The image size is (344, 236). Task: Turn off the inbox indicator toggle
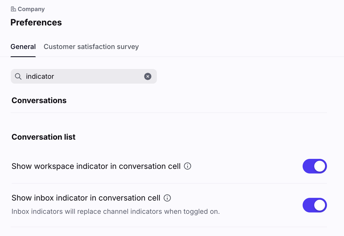pos(315,205)
